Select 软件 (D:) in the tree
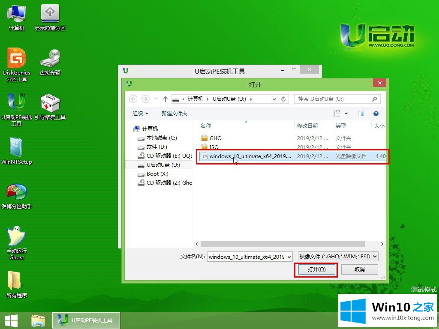439x329 pixels. (x=153, y=147)
